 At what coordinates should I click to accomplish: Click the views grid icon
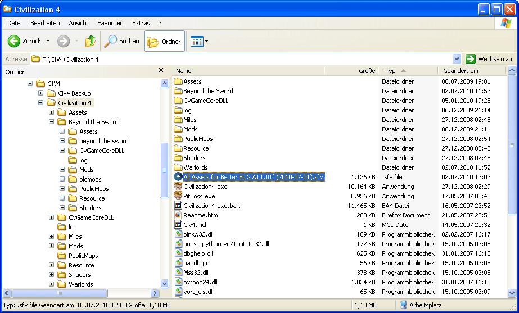click(x=197, y=42)
